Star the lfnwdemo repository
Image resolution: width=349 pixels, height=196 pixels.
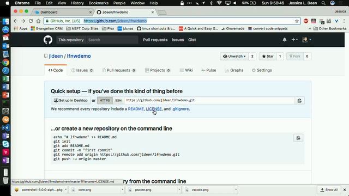[x=268, y=56]
